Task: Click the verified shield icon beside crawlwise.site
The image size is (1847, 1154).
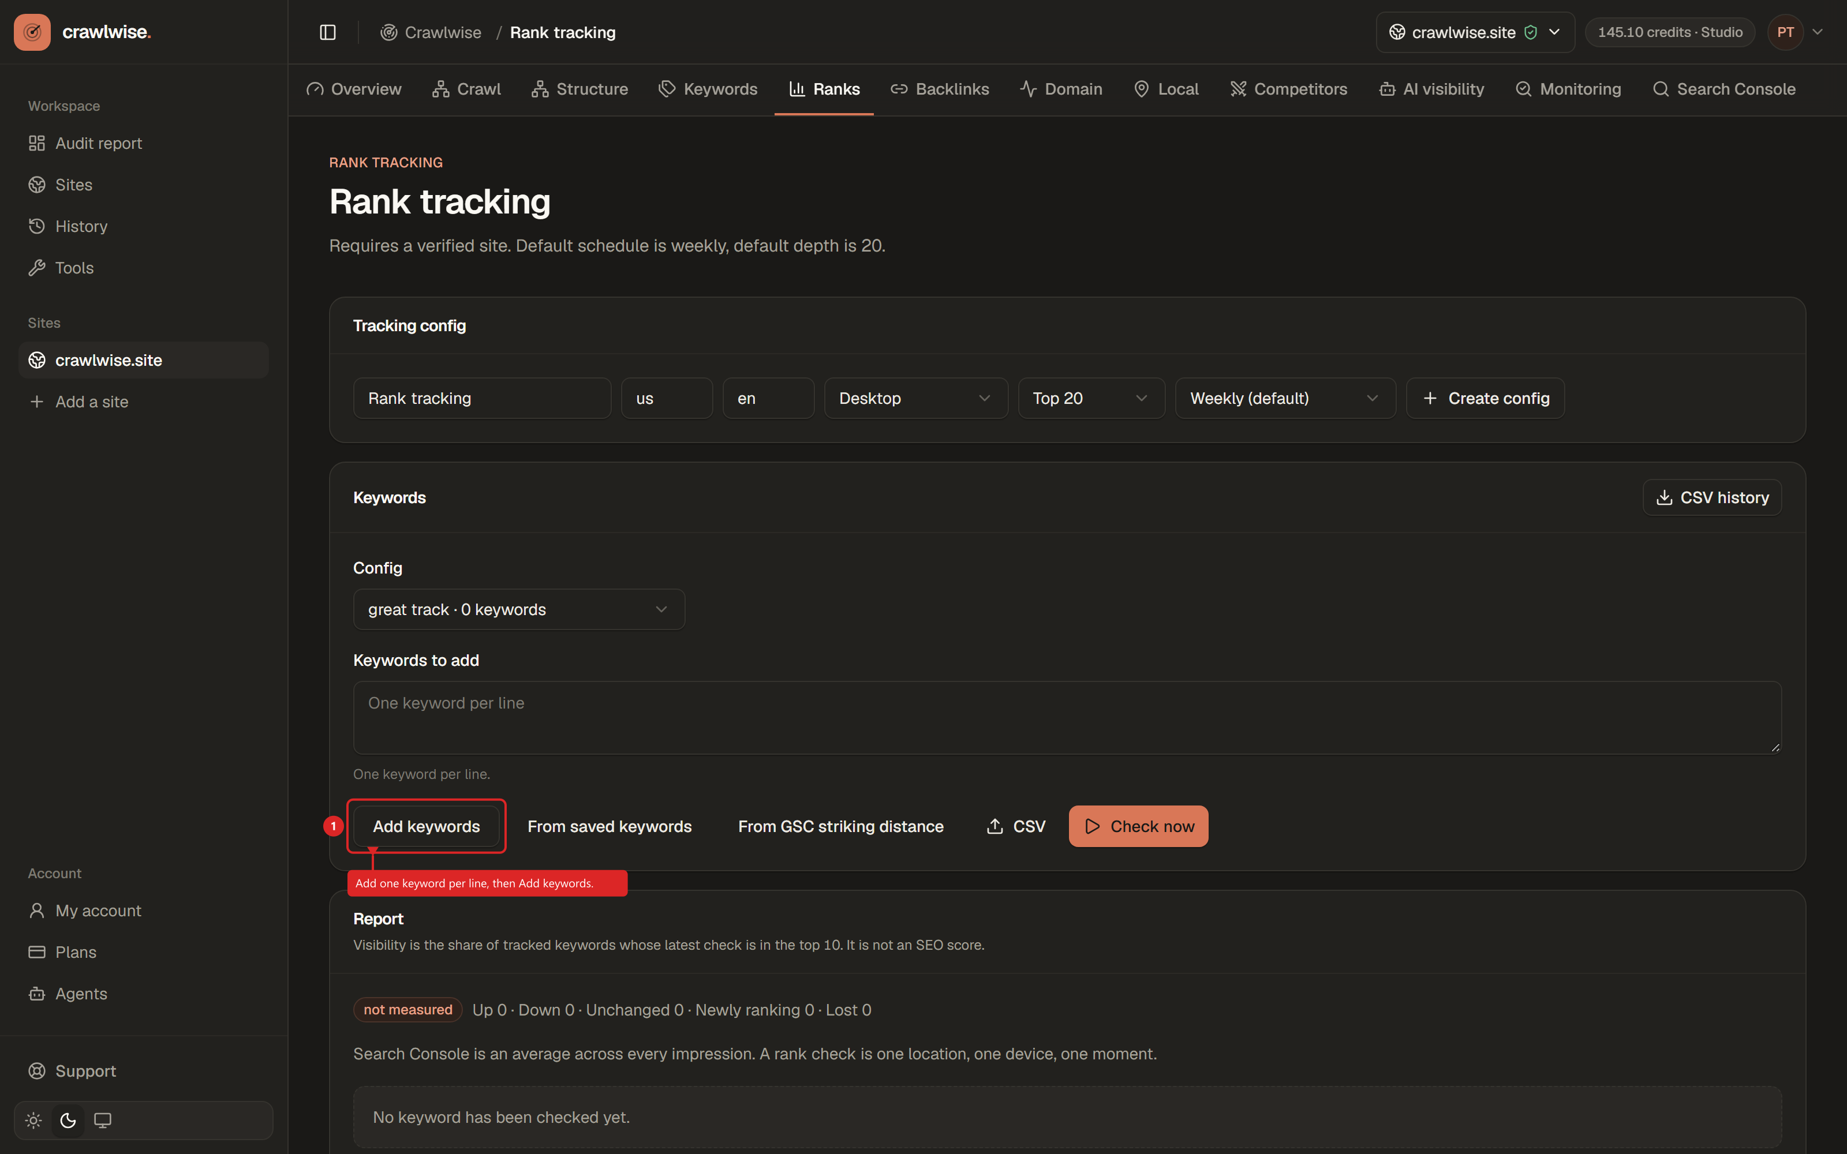Action: [1530, 32]
